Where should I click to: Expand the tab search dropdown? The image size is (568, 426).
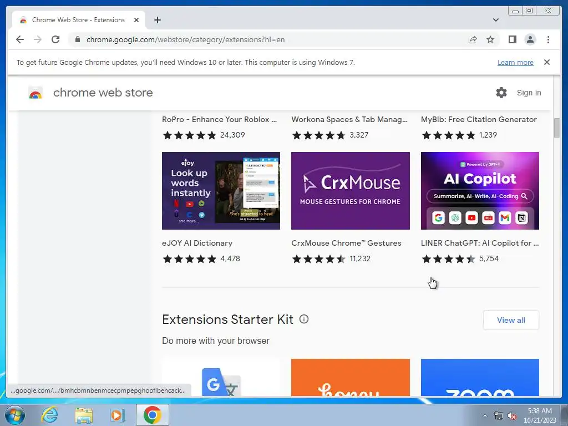(x=495, y=20)
